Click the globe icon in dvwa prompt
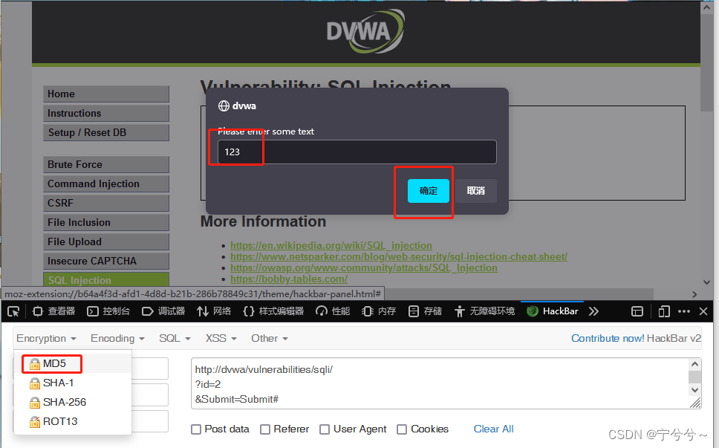Image resolution: width=719 pixels, height=448 pixels. pos(224,106)
